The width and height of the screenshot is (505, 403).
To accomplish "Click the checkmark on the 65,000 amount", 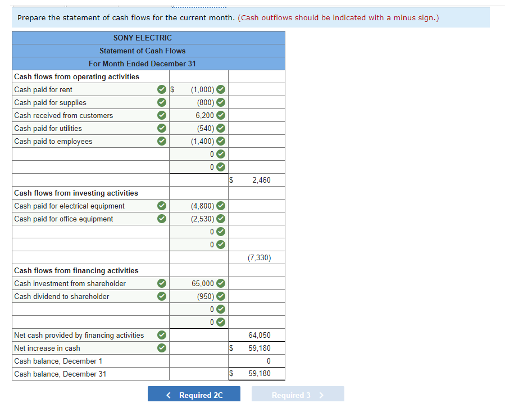I will coord(219,283).
